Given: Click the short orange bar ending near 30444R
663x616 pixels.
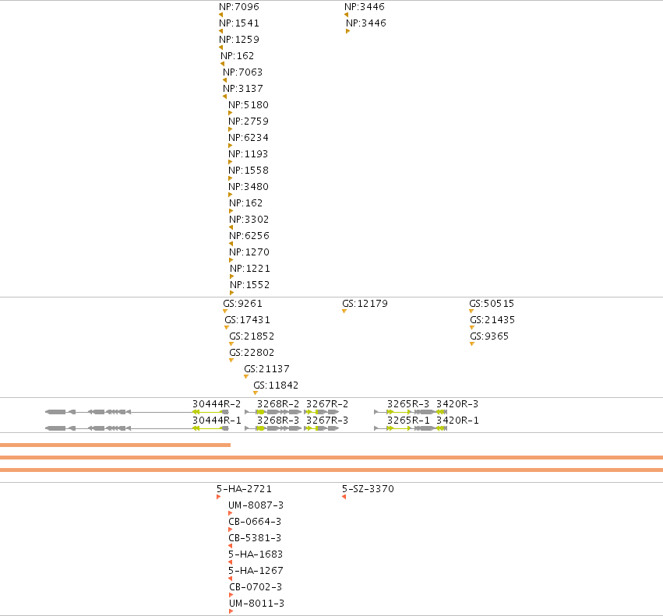Looking at the screenshot, I should 115,445.
